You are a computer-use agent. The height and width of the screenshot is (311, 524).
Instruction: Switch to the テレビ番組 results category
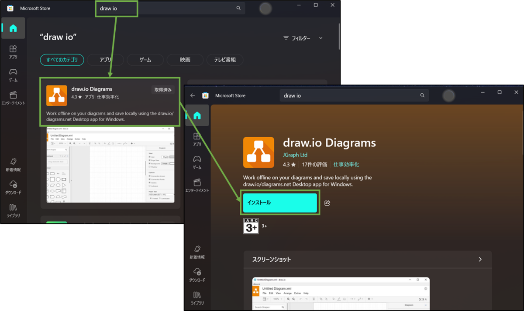224,60
